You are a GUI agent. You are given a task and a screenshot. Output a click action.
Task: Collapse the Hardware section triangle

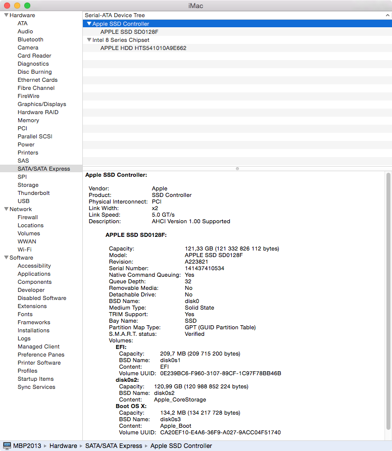pyautogui.click(x=6, y=15)
